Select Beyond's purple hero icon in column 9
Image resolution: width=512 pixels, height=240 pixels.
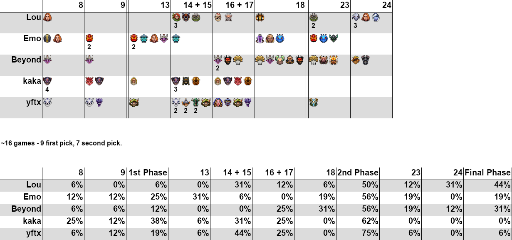click(x=89, y=60)
